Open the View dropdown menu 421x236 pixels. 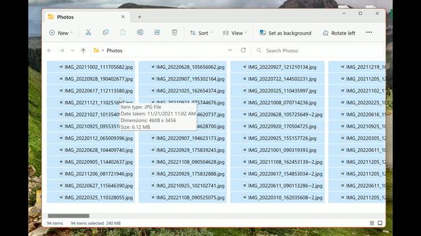pos(235,33)
